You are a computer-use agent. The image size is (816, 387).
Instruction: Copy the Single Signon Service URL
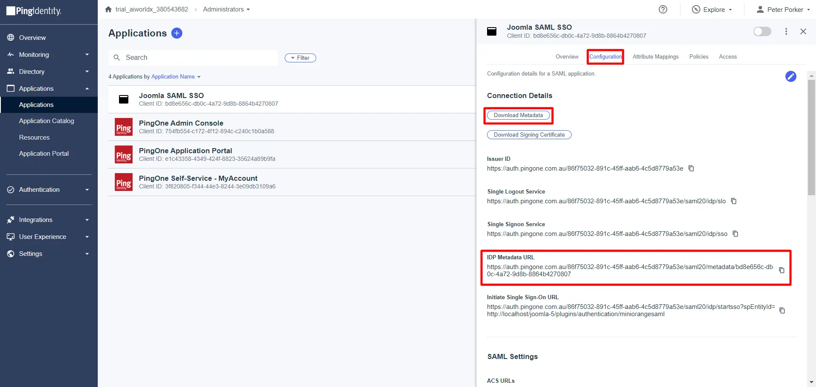click(x=735, y=234)
